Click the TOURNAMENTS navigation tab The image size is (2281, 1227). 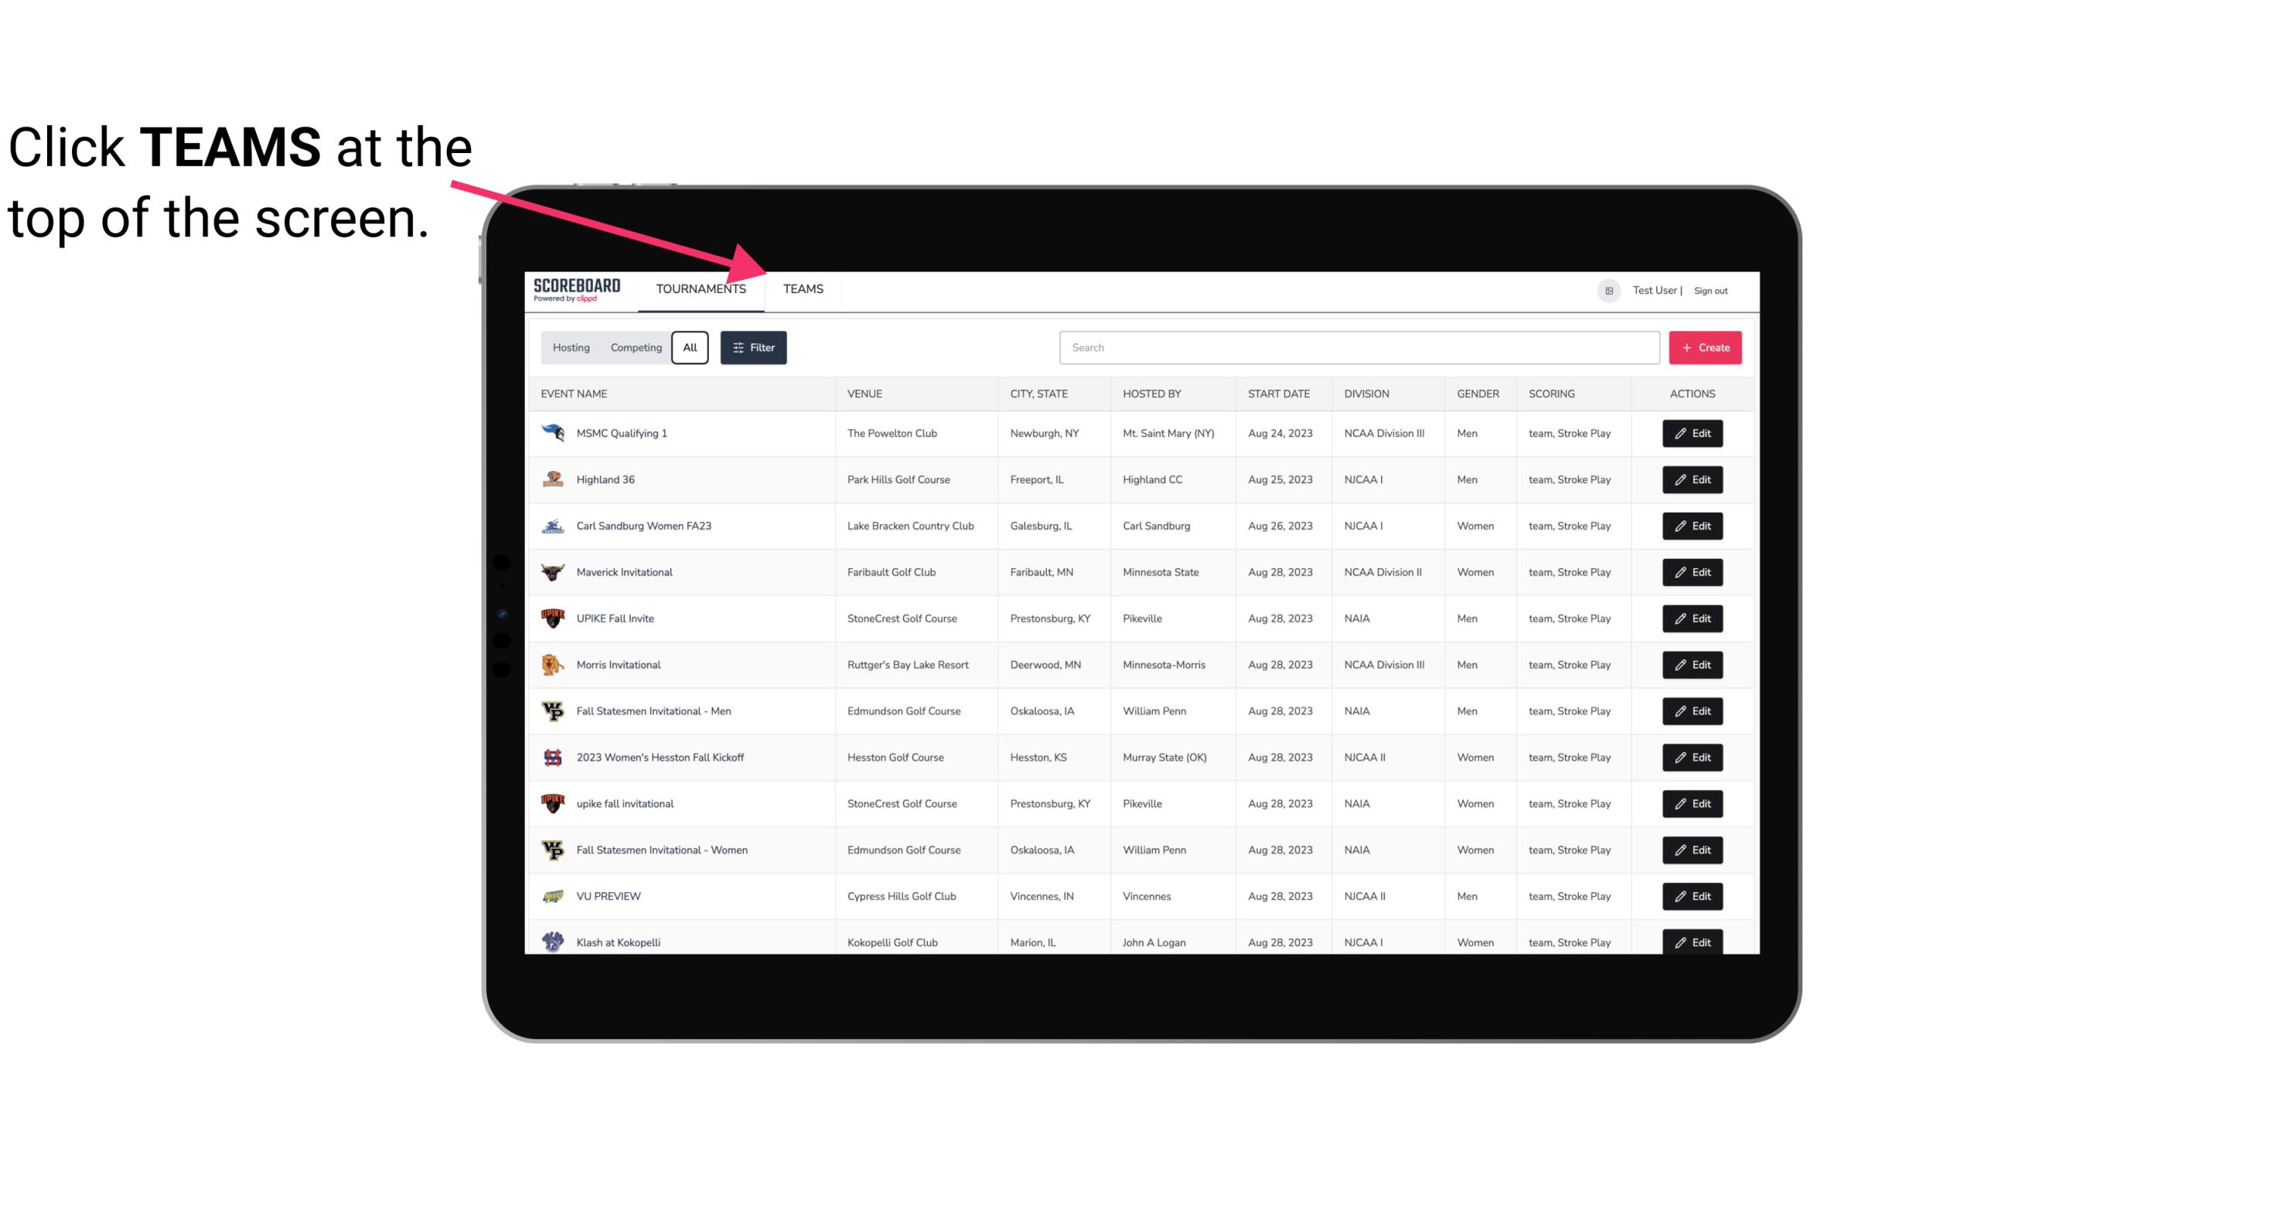701,290
